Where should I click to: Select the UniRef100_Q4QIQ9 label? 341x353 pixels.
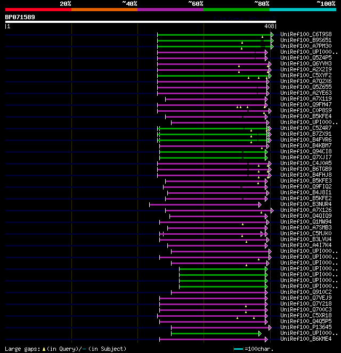(306, 216)
